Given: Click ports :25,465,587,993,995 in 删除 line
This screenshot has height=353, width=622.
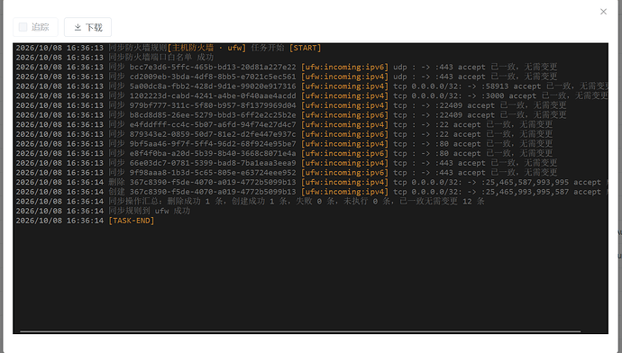Looking at the screenshot, I should coord(526,182).
